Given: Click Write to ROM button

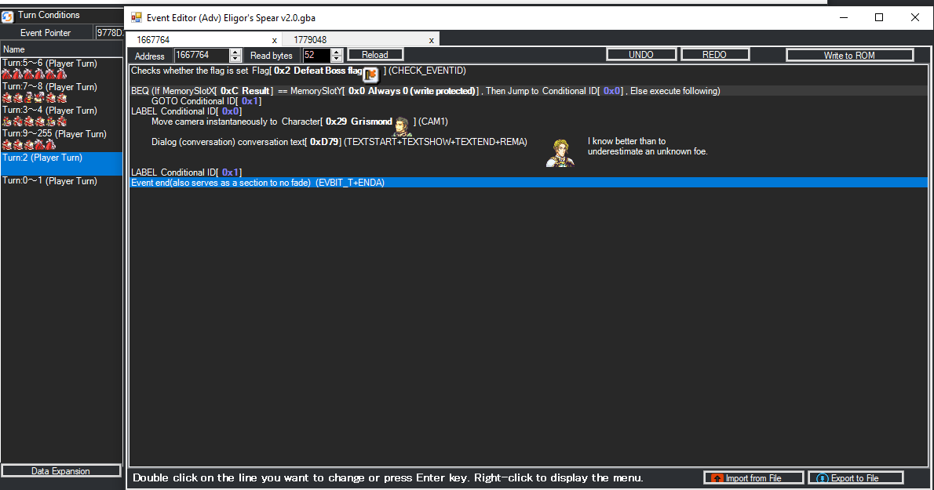Looking at the screenshot, I should click(x=849, y=55).
